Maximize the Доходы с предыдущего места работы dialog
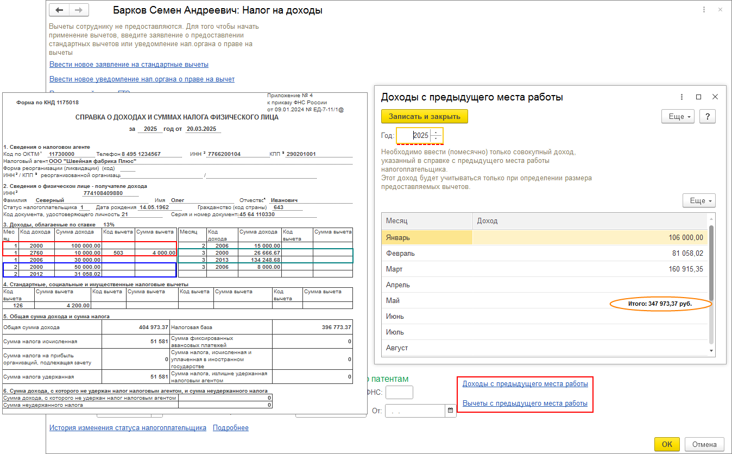732x454 pixels. coord(699,97)
